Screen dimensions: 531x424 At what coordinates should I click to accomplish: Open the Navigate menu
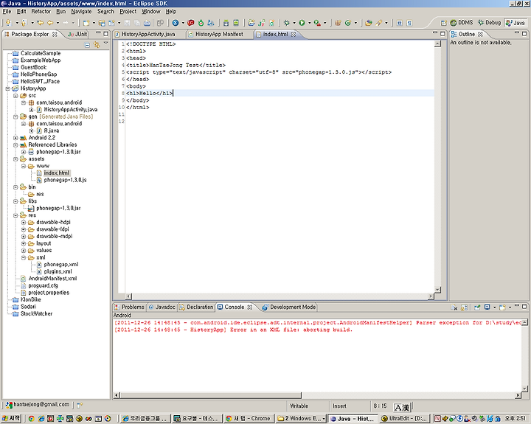[x=81, y=12]
